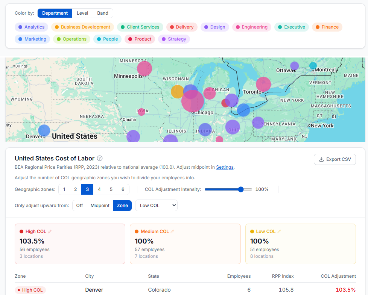Click the 103.5% adjustment in Denver row
Screen dimensions: 368x295
click(x=346, y=290)
